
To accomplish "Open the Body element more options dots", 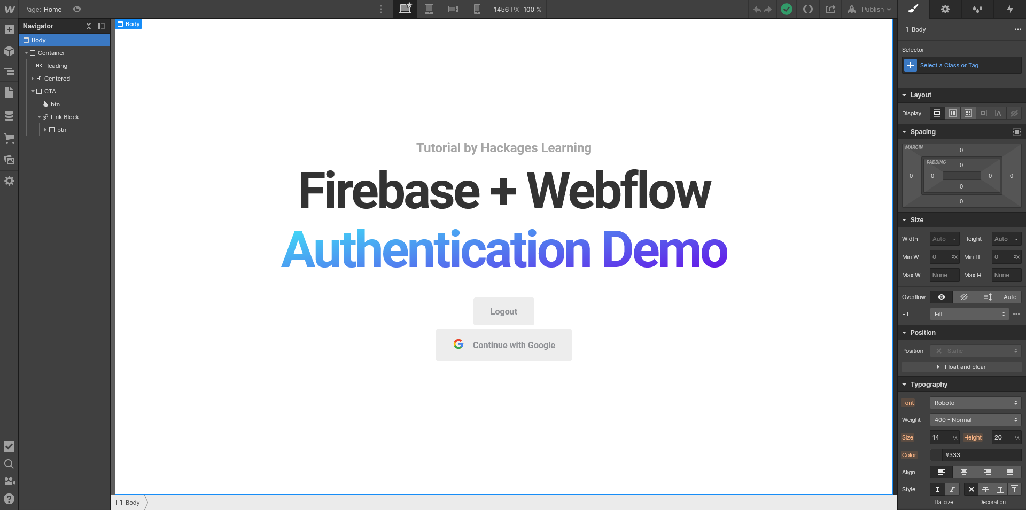I will click(1018, 29).
